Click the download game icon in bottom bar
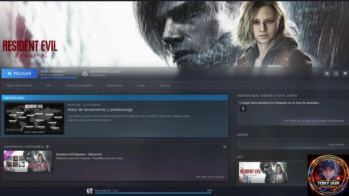This screenshot has width=349, height=196. click(x=89, y=191)
